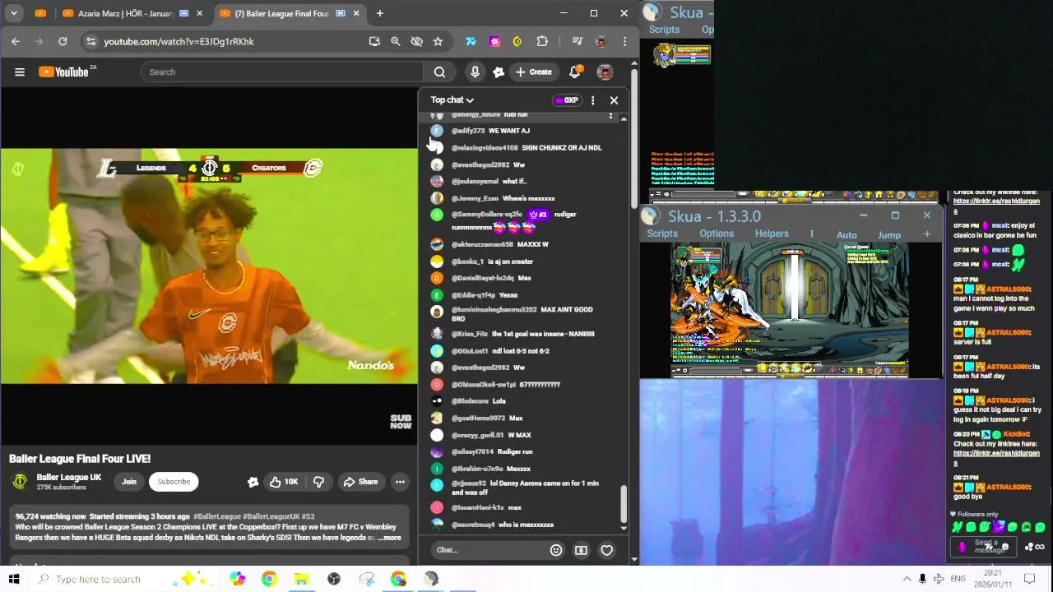
Task: Like the Baller League video
Action: pyautogui.click(x=283, y=482)
